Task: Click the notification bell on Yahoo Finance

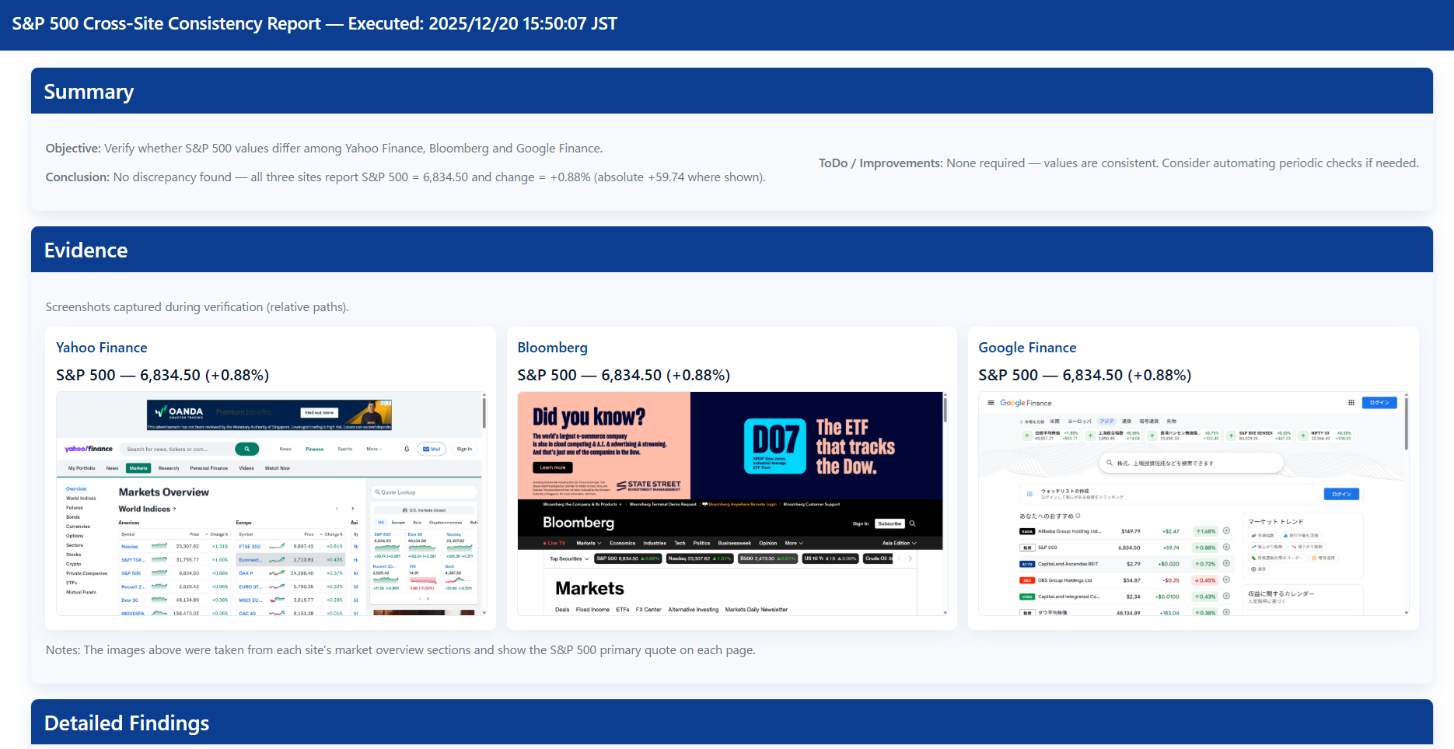Action: (406, 450)
